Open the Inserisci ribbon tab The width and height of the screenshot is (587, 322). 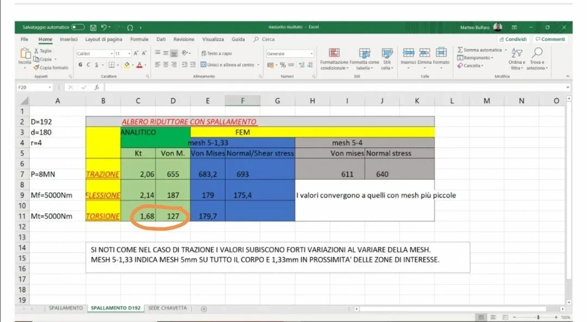coord(69,39)
